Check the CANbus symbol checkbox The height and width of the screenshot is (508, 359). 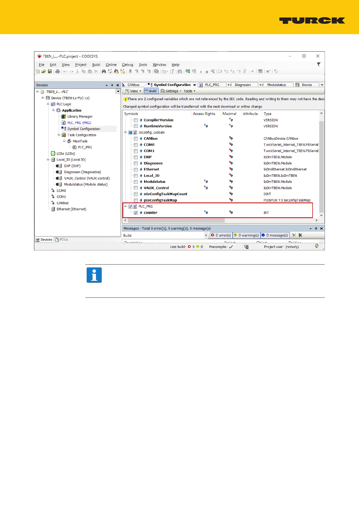tap(136, 138)
